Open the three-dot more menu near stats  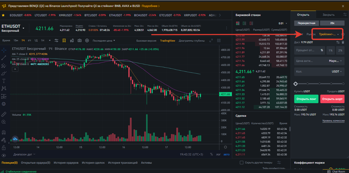tap(227, 28)
